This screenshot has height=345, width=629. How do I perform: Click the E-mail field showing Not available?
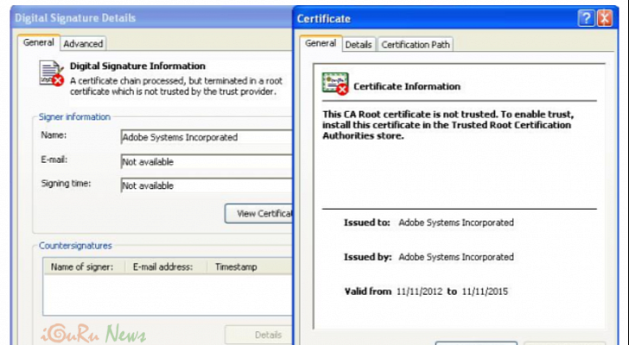pyautogui.click(x=206, y=161)
